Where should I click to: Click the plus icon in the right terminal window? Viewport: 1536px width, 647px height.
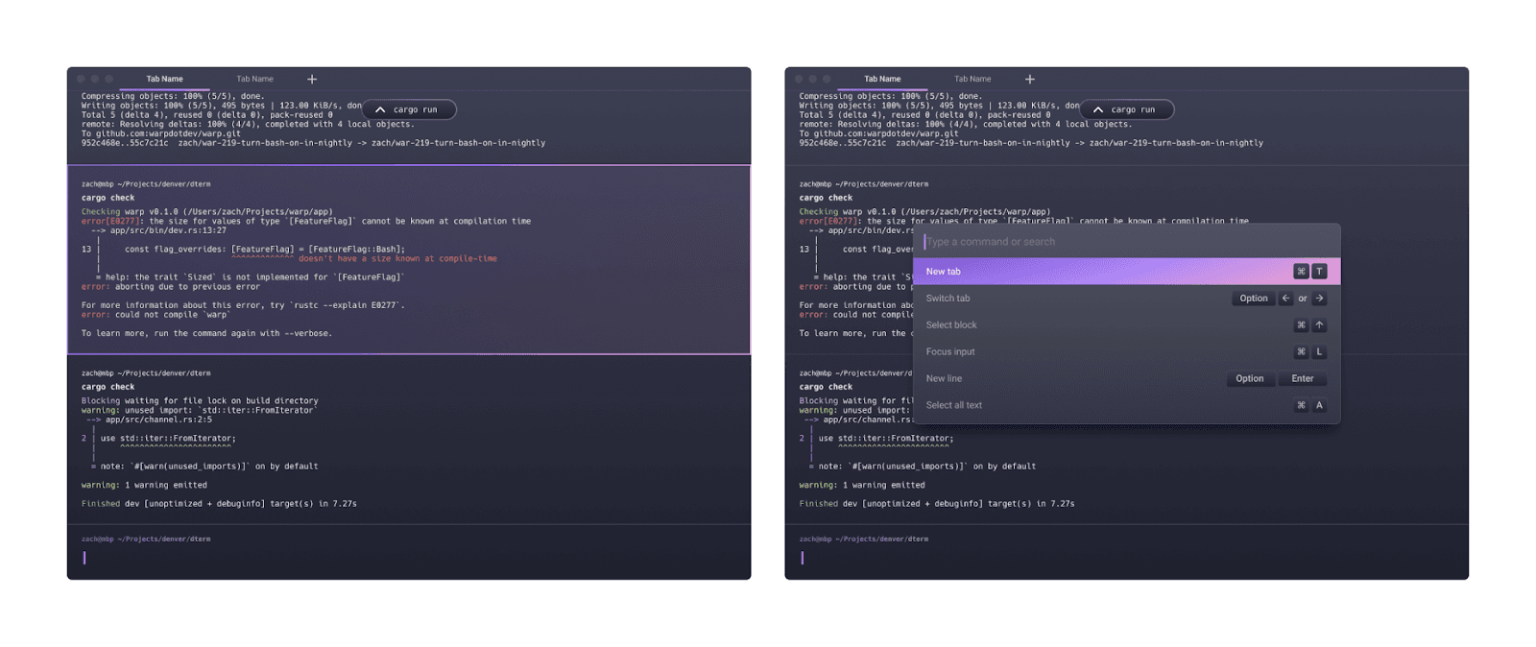tap(1030, 80)
